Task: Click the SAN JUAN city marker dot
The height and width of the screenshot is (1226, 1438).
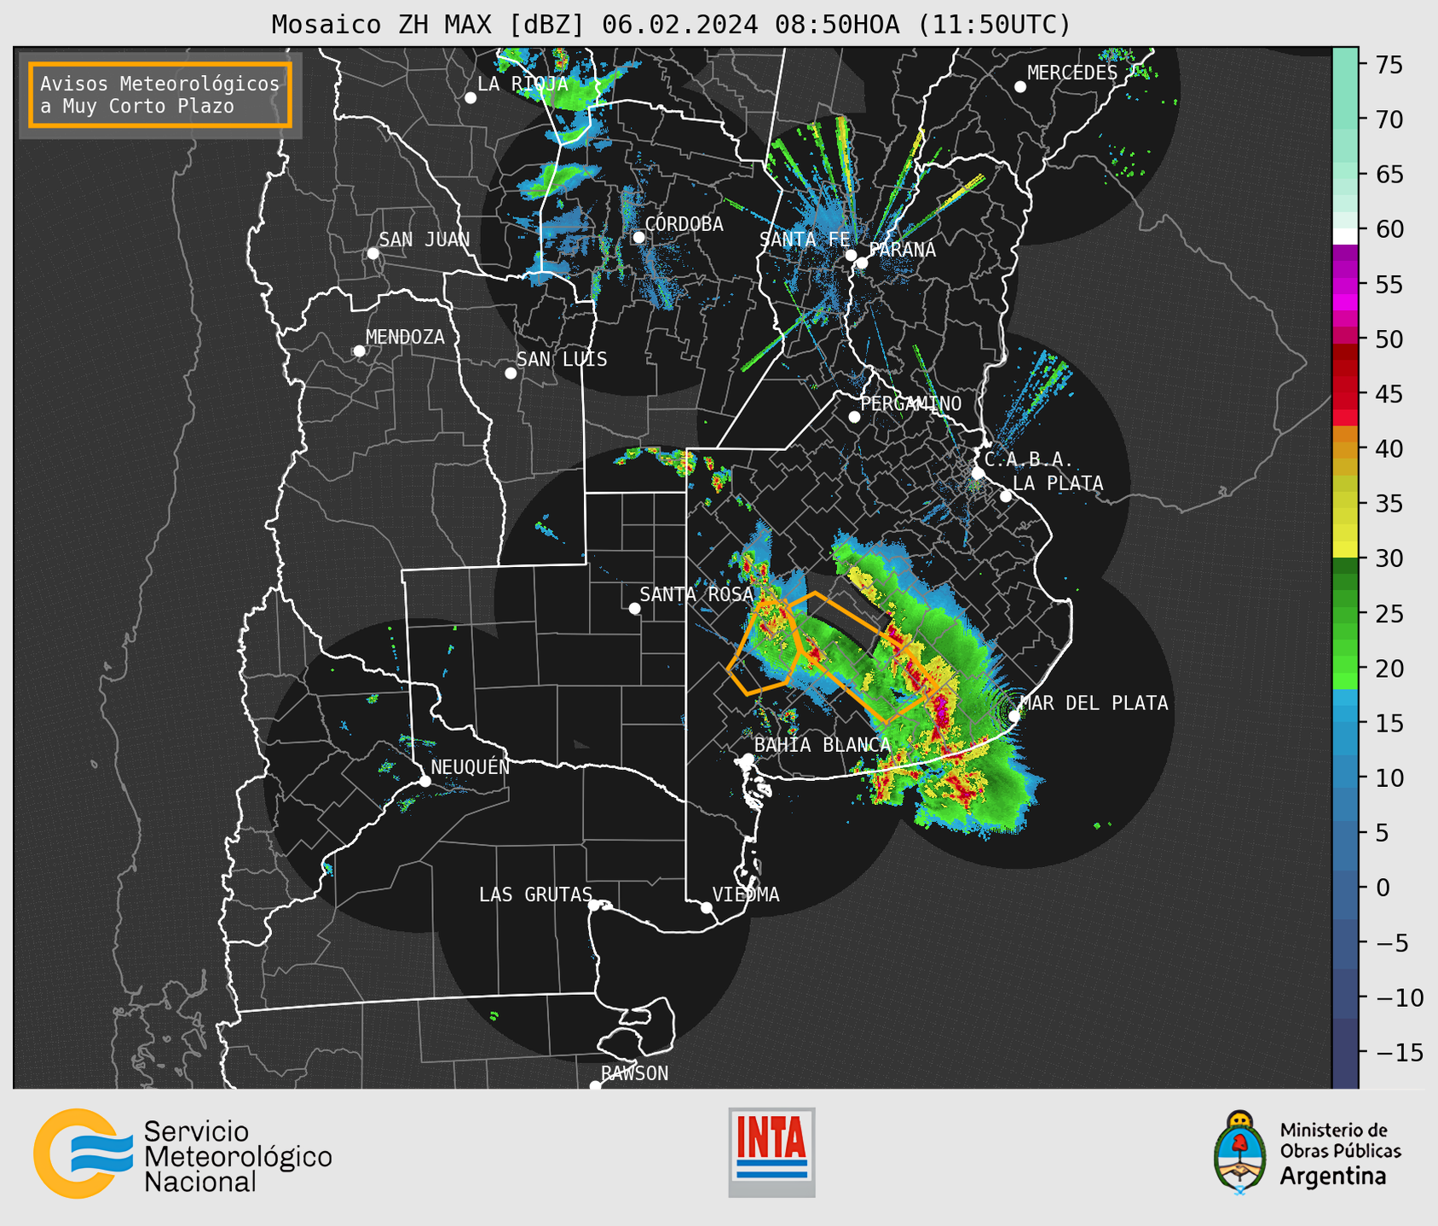Action: 372,253
